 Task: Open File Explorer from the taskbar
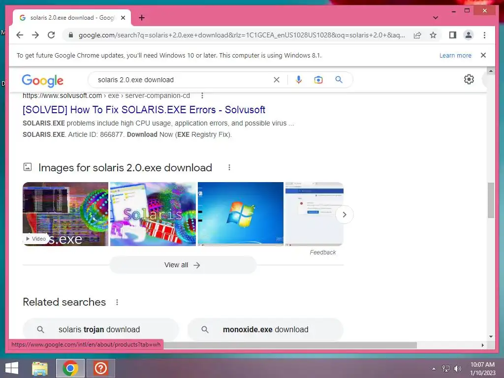[x=40, y=368]
